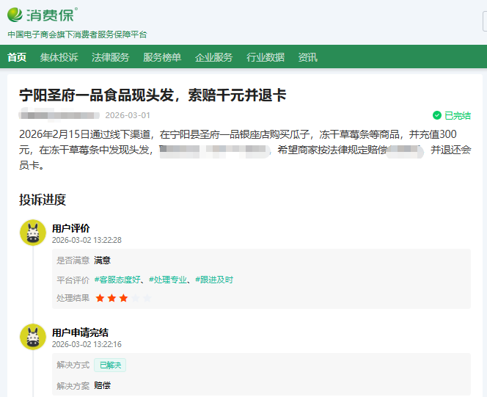Click the complaint title 宁阳圣府一品食品现头发
This screenshot has width=487, height=397.
(x=153, y=95)
